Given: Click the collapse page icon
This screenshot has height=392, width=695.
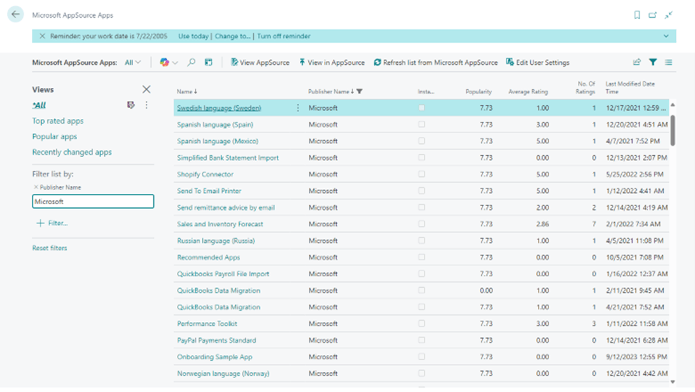Looking at the screenshot, I should 669,15.
